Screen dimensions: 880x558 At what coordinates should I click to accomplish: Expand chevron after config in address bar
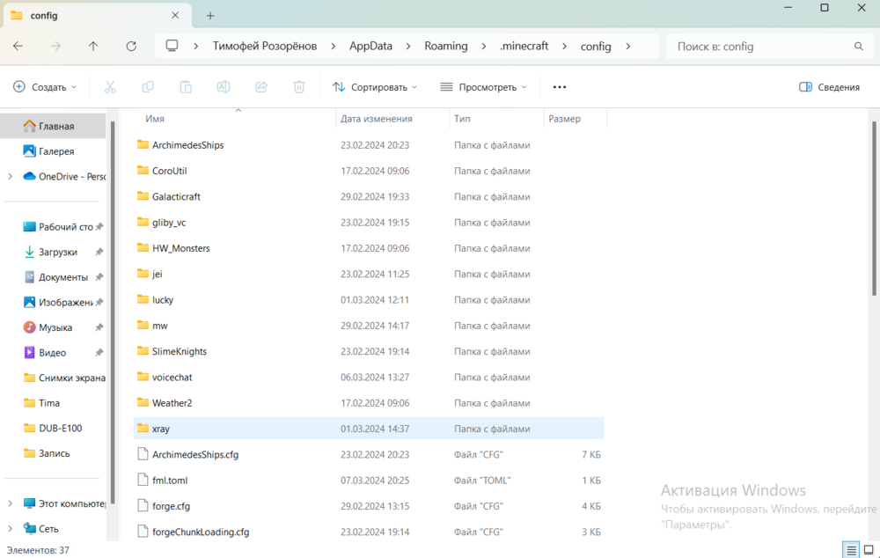coord(628,47)
